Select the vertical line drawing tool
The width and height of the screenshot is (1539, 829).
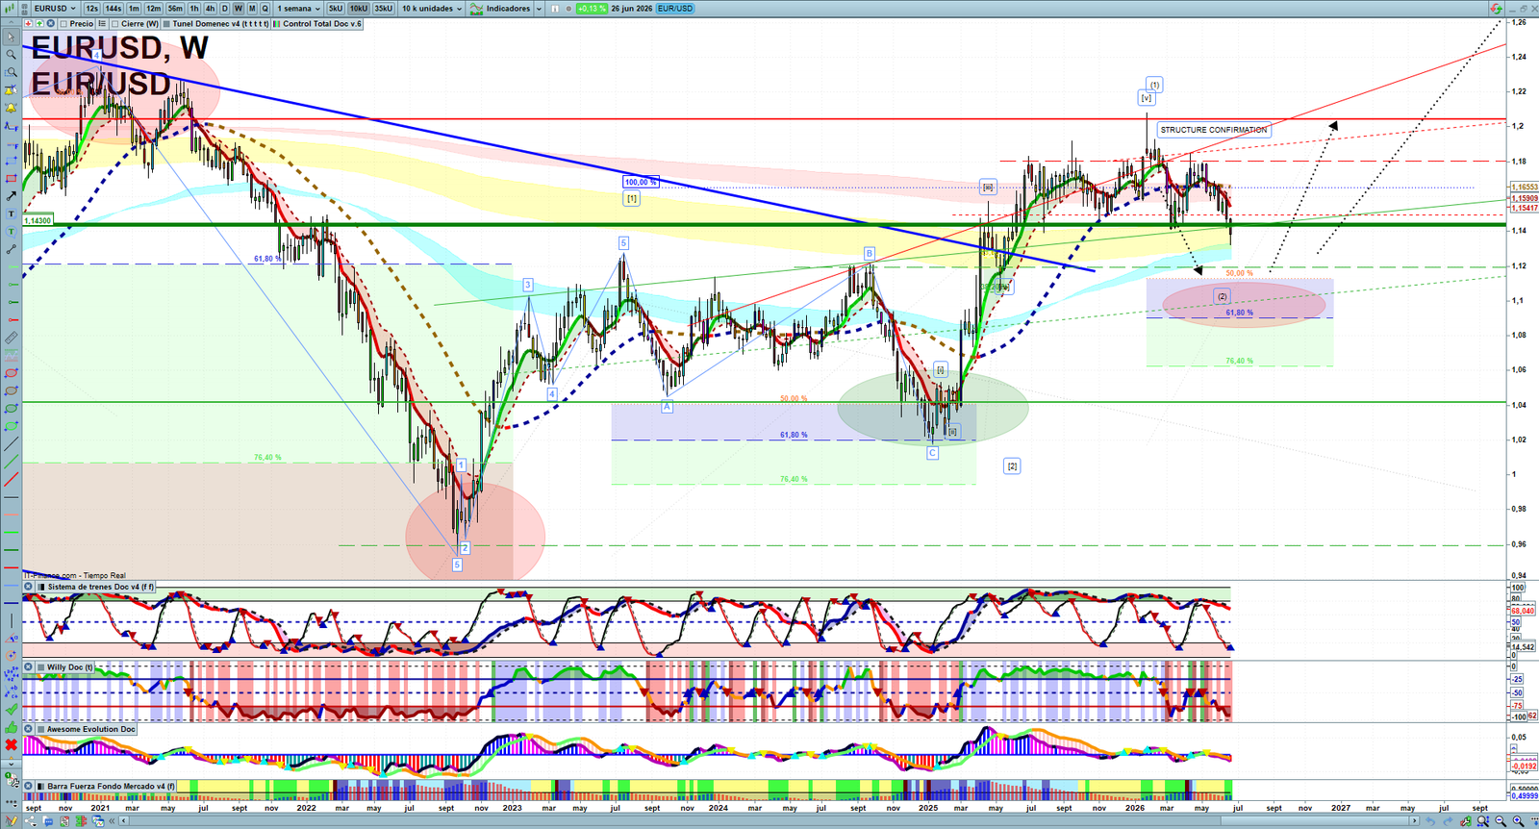coord(11,620)
